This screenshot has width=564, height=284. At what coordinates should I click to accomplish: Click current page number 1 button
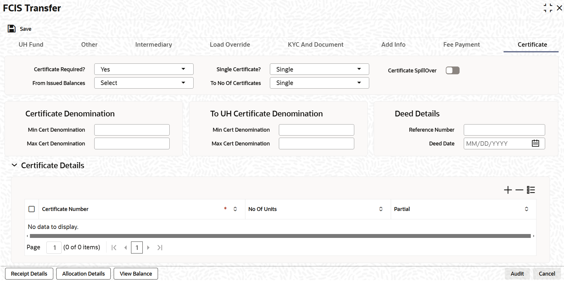click(x=137, y=247)
